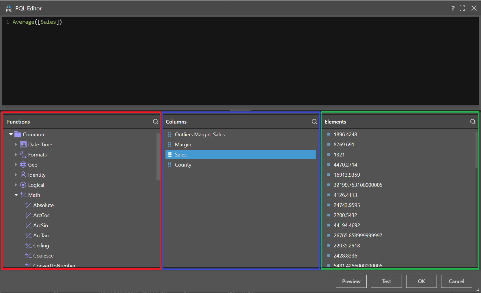Dismiss the editor with Cancel
481x293 pixels.
tap(456, 281)
